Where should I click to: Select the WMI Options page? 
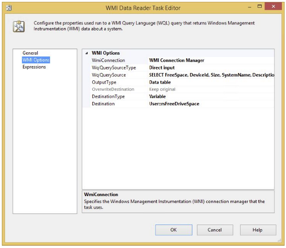[x=36, y=60]
